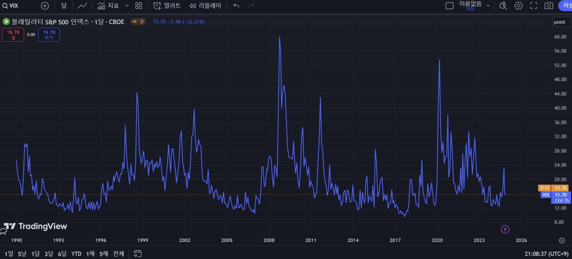Screen dimensions: 572x259
Task: Expand the layout management chevron
Action: (x=488, y=6)
